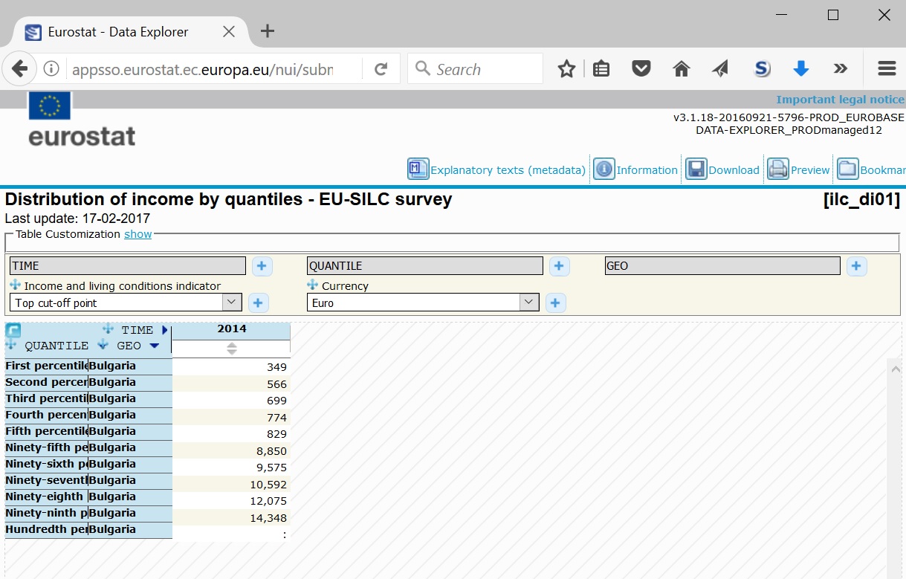Viewport: 906px width, 579px height.
Task: Click the blue S extension icon
Action: 762,69
